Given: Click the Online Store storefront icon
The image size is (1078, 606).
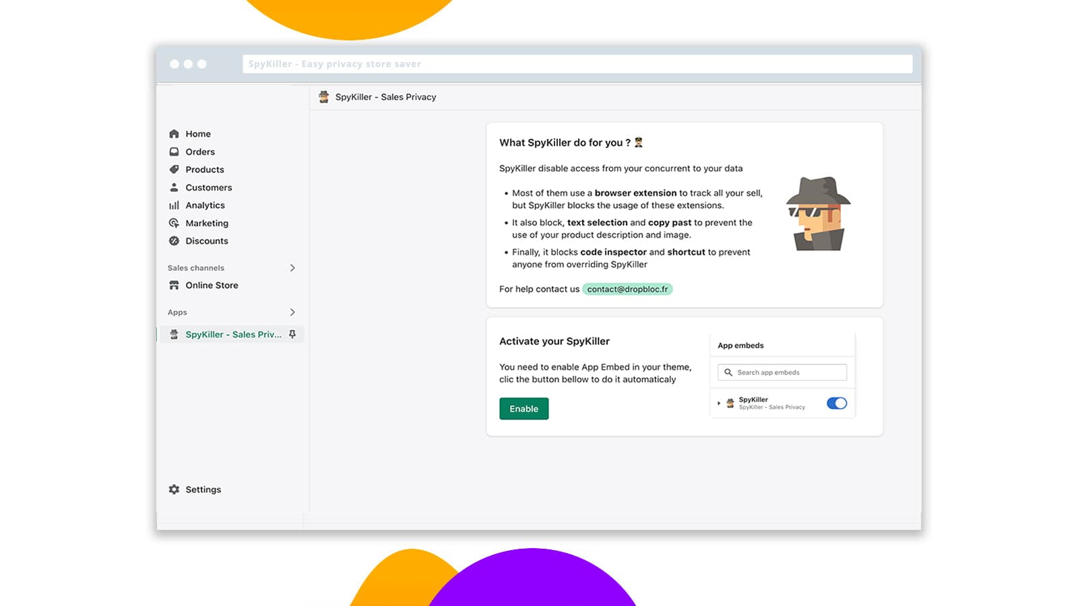Looking at the screenshot, I should point(174,285).
